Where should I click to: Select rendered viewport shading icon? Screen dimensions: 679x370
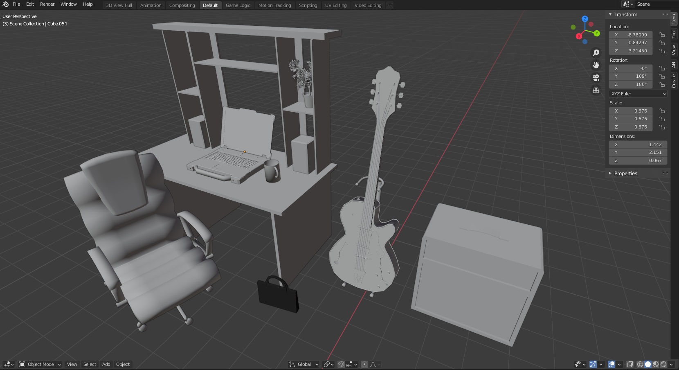pyautogui.click(x=663, y=364)
